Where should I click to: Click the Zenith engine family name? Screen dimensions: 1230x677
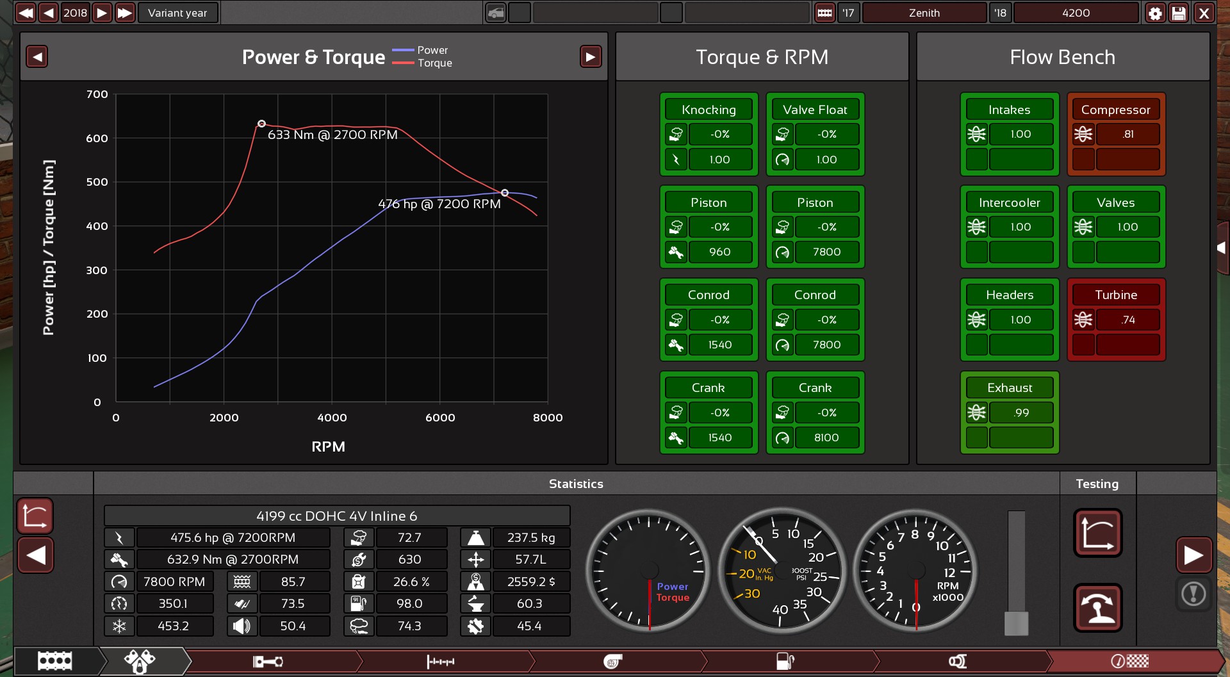pyautogui.click(x=924, y=13)
